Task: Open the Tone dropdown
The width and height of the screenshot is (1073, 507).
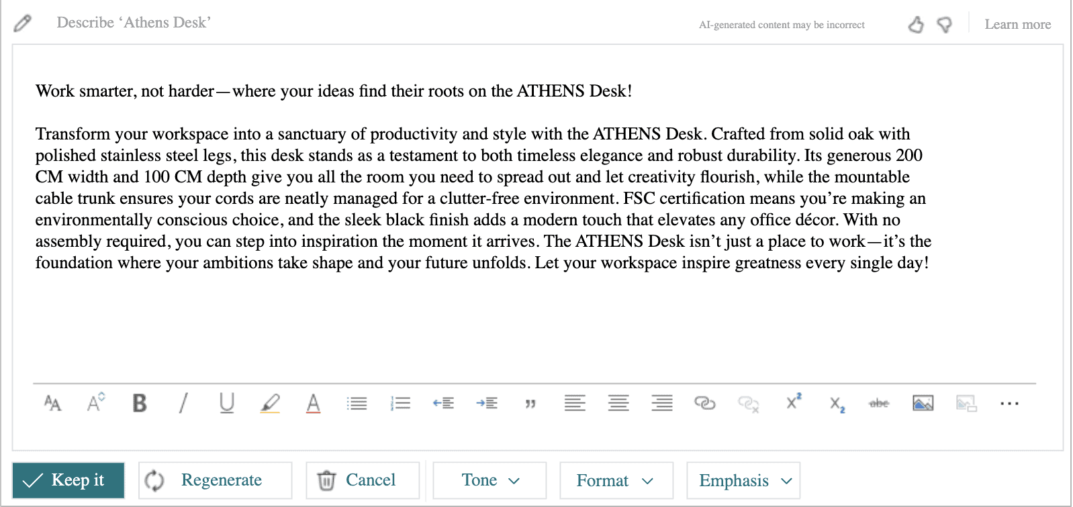Action: [489, 480]
